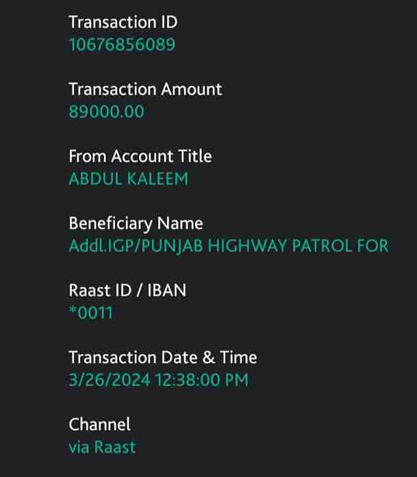
Task: Click the Transaction ID label
Action: point(123,22)
